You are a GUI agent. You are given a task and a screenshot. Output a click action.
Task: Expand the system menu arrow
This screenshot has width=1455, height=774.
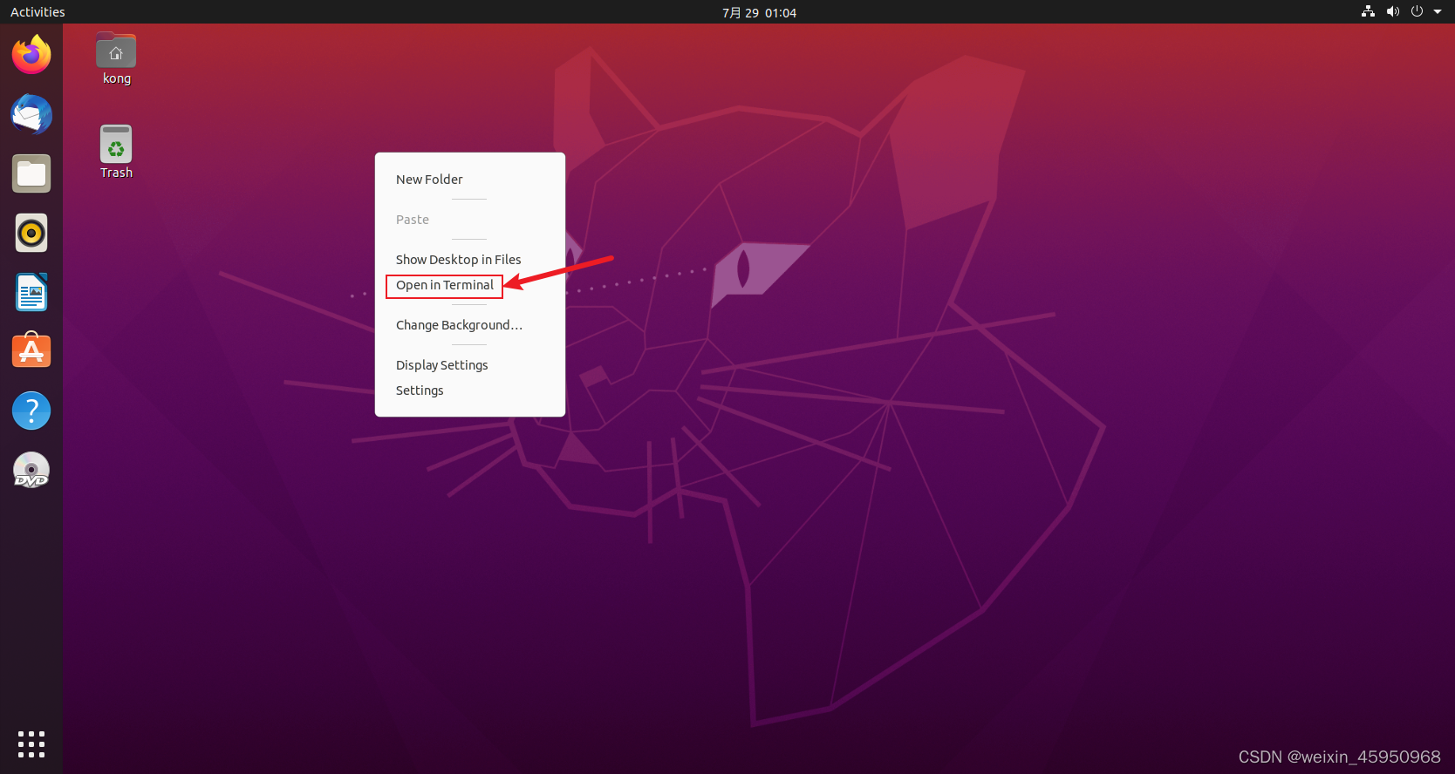point(1438,11)
